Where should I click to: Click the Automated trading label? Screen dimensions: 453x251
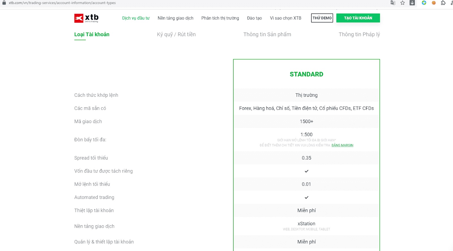(94, 197)
